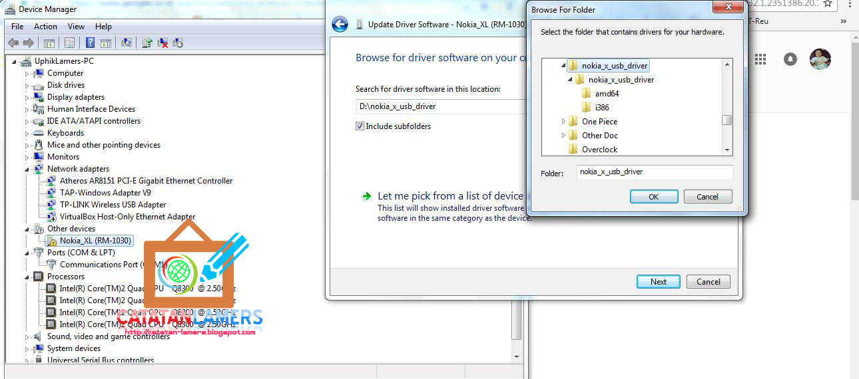Click Next in Update Driver Software
This screenshot has height=379, width=859.
click(x=659, y=282)
